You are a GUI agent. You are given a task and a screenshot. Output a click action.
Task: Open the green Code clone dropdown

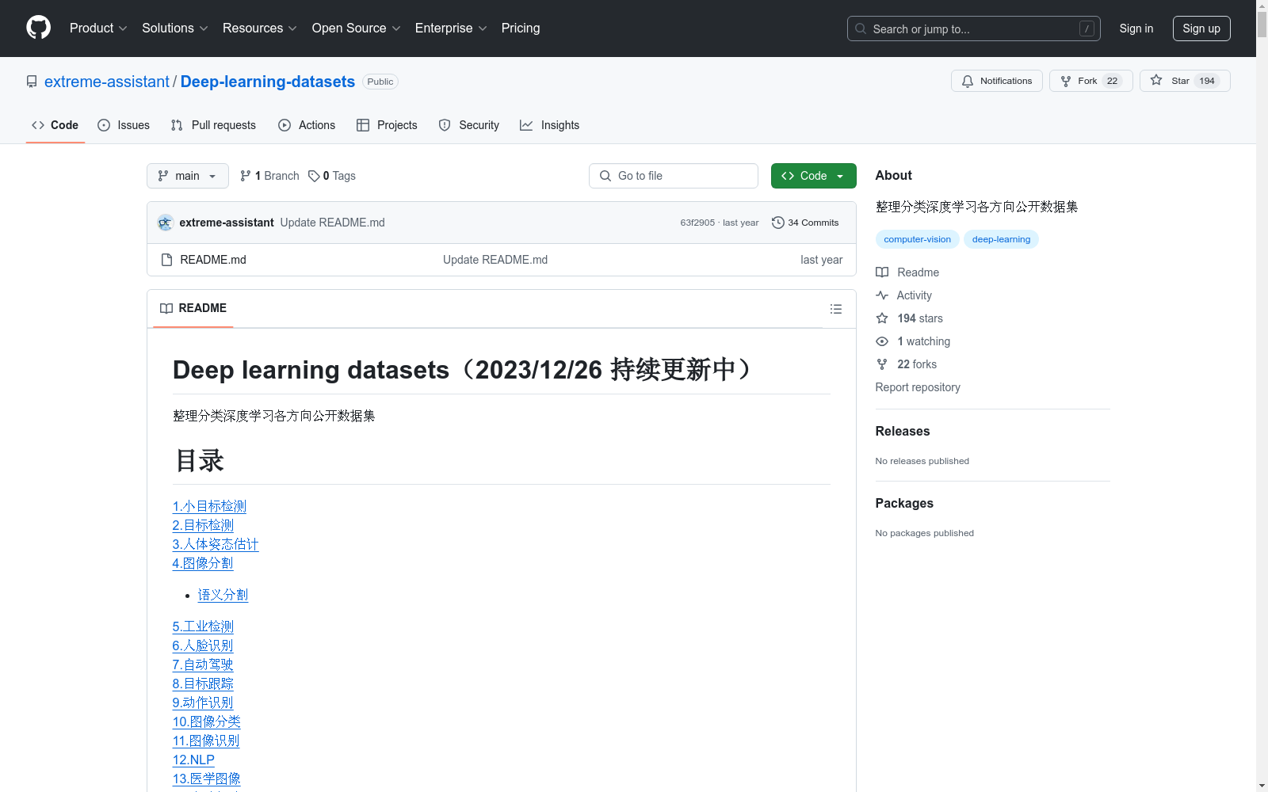pyautogui.click(x=813, y=176)
